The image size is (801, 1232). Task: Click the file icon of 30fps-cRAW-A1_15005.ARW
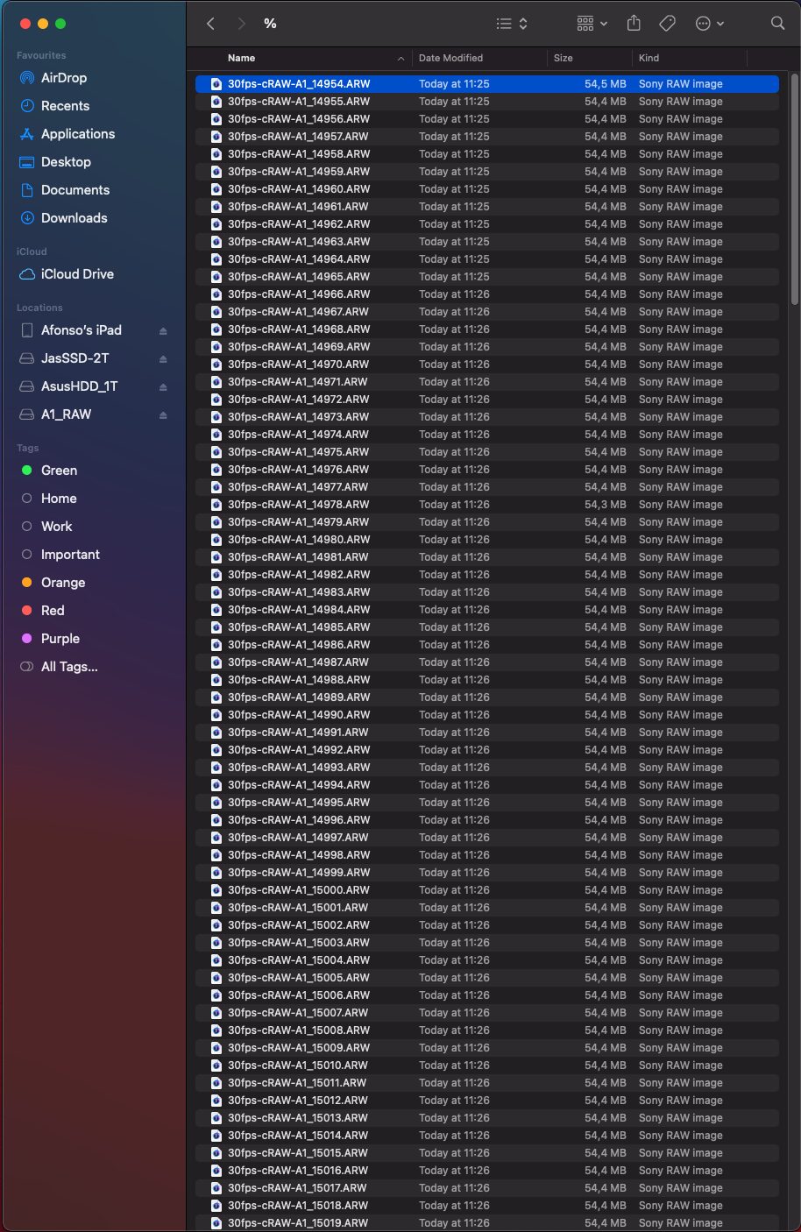pyautogui.click(x=216, y=978)
